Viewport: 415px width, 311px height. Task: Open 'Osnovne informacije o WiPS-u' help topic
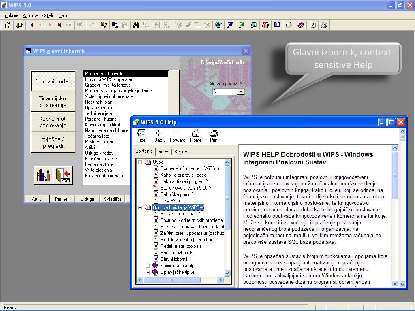(x=190, y=168)
